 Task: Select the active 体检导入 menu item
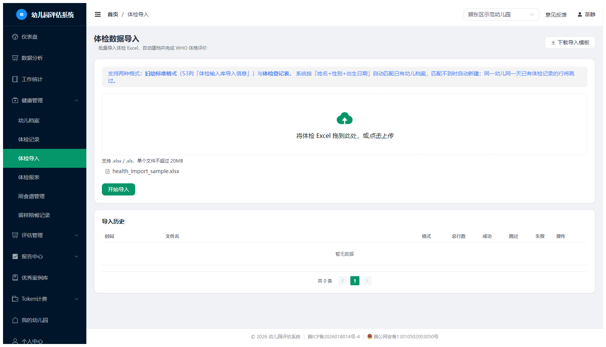pos(45,158)
